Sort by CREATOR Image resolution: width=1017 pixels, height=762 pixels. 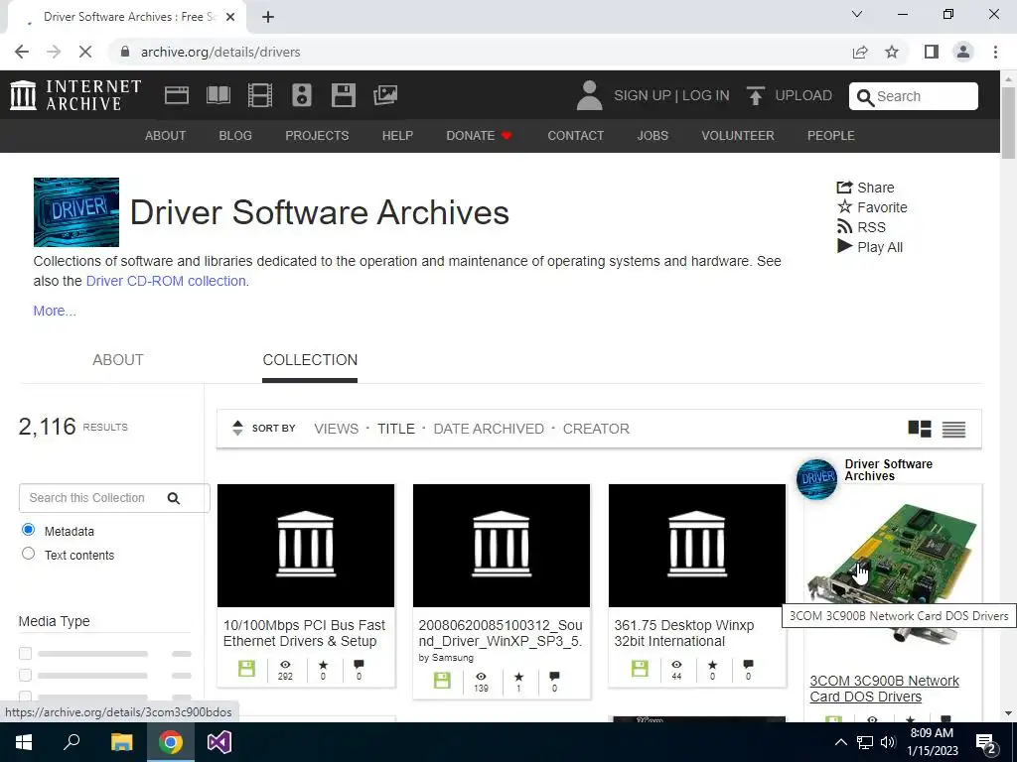tap(596, 429)
